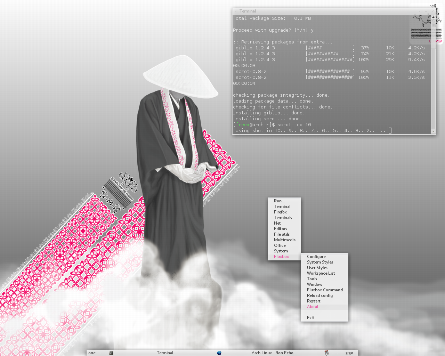Viewport: 445px width, 356px height.
Task: Click the terminal icon in the toolbar
Action: (x=111, y=353)
